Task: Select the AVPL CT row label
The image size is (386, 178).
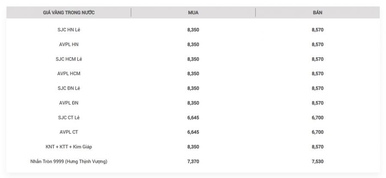Action: [x=69, y=132]
